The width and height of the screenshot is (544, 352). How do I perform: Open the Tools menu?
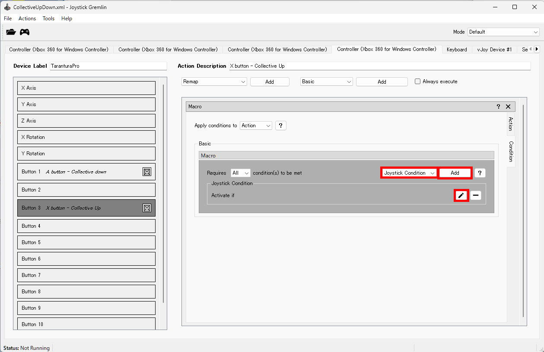coord(48,19)
